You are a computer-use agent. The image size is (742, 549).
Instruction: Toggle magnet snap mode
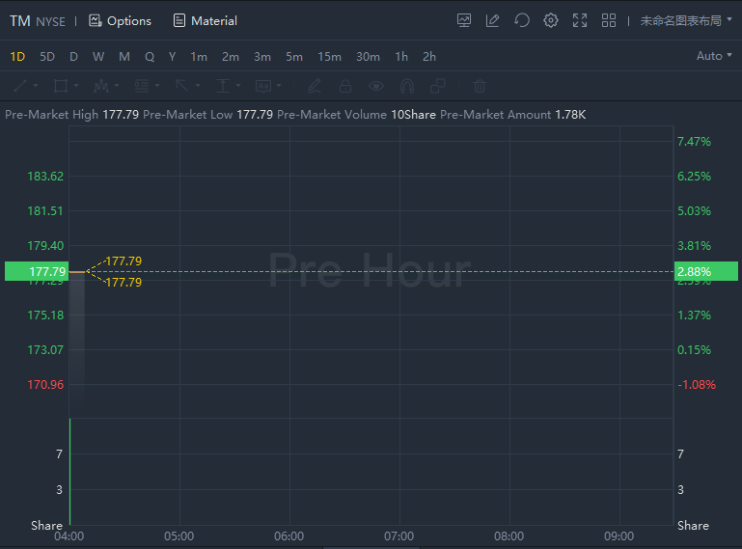pyautogui.click(x=407, y=86)
